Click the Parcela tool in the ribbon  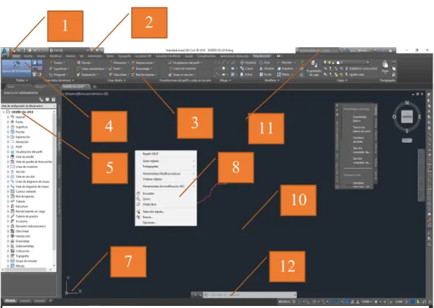click(85, 63)
